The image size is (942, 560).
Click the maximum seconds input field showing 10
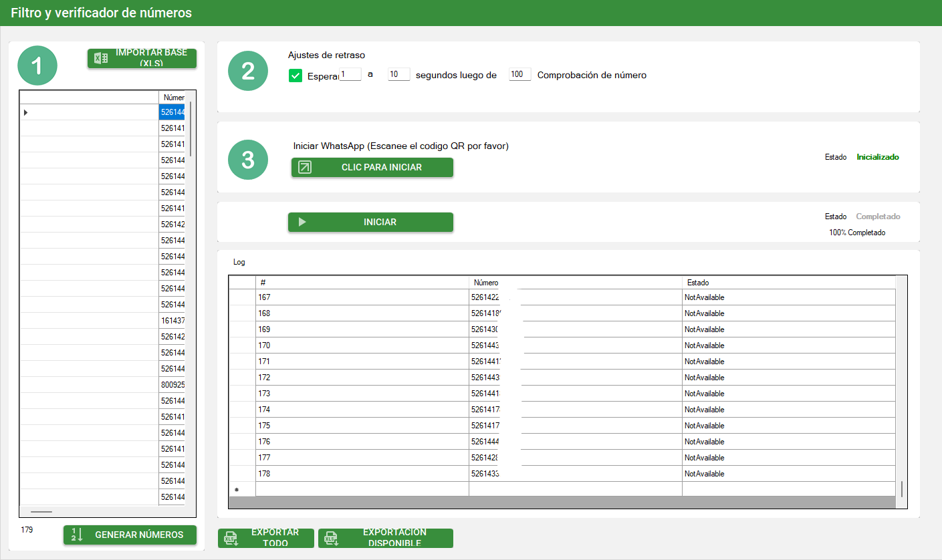[x=398, y=74]
